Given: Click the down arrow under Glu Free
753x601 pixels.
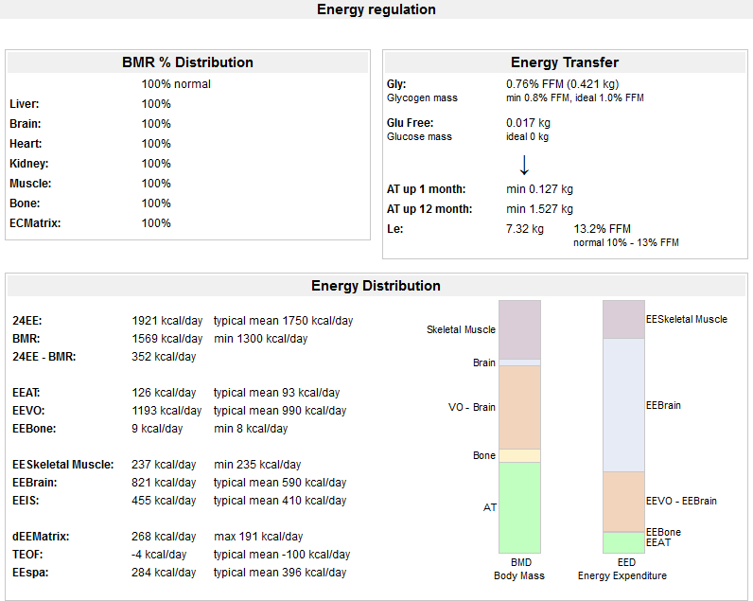Looking at the screenshot, I should [524, 165].
